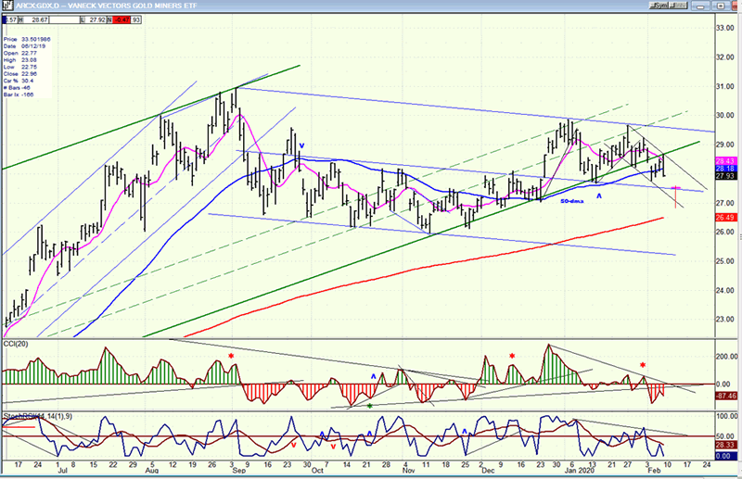Click the red asterisk above CCI in September
This screenshot has width=742, height=479.
[x=232, y=357]
